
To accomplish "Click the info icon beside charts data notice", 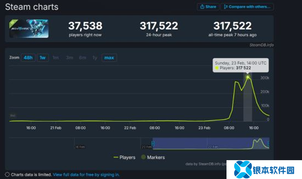I will point(8,174).
